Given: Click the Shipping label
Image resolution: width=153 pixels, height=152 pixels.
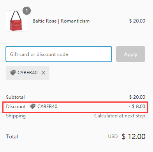Looking at the screenshot, I should [16, 116].
